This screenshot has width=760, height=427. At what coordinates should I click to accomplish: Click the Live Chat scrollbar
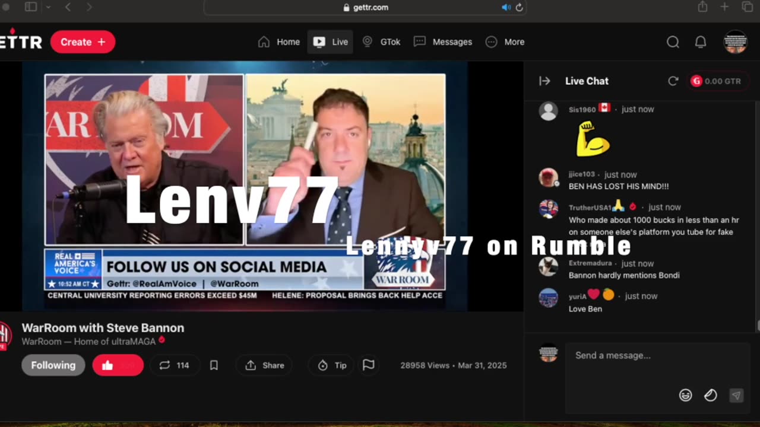758,326
